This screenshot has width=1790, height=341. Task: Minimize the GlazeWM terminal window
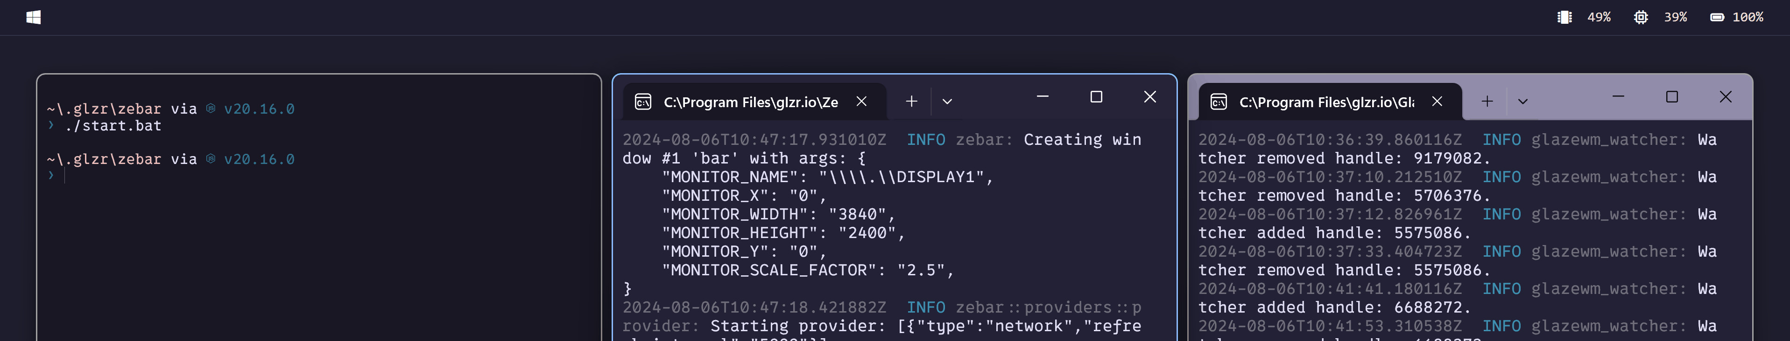point(1618,97)
